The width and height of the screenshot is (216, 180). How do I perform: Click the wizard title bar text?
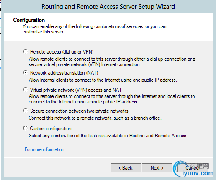(x=108, y=7)
